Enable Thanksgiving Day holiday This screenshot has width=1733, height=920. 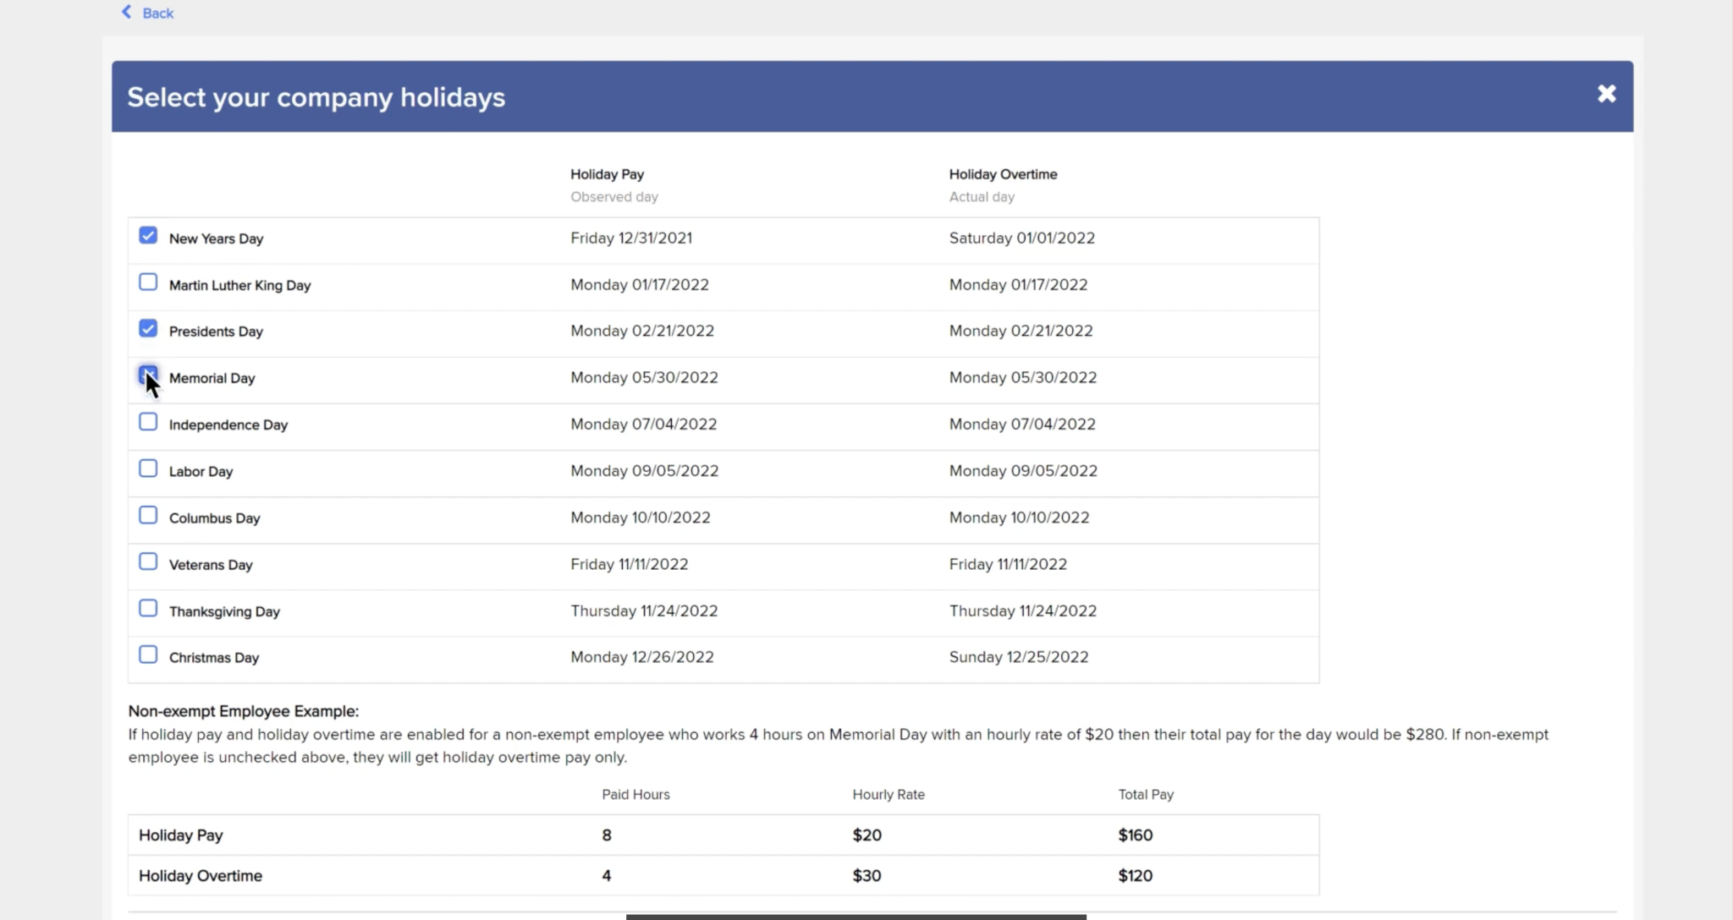[148, 607]
